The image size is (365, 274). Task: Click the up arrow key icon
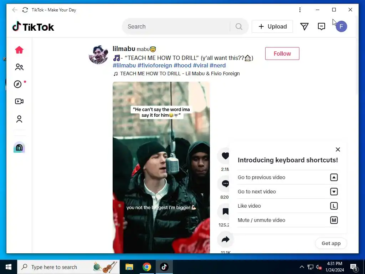pos(334,177)
